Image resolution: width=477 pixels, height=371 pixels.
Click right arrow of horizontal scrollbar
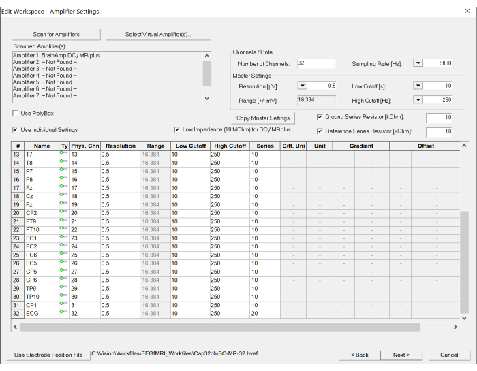pyautogui.click(x=455, y=327)
